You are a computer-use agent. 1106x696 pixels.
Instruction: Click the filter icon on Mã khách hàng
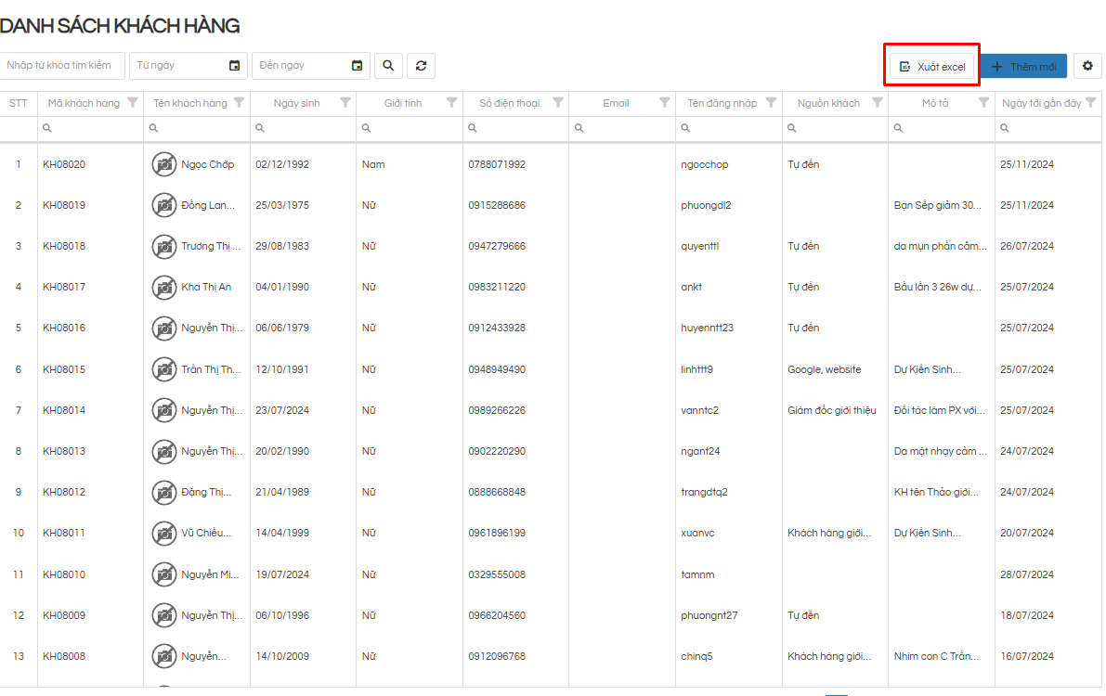point(133,103)
